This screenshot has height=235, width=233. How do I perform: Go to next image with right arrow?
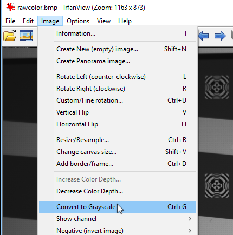pyautogui.click(x=220, y=36)
